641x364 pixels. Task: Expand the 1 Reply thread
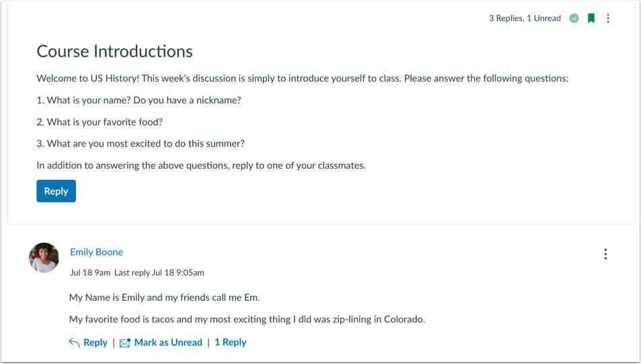pyautogui.click(x=231, y=343)
